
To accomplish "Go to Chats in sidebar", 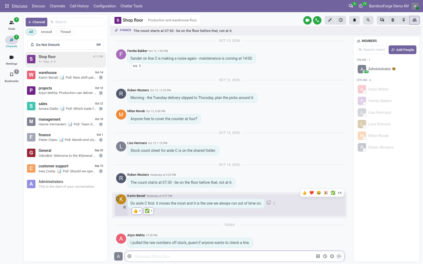I will point(12,25).
